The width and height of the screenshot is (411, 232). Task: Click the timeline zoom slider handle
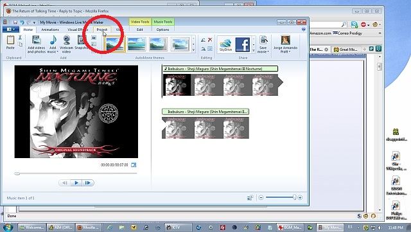click(294, 197)
